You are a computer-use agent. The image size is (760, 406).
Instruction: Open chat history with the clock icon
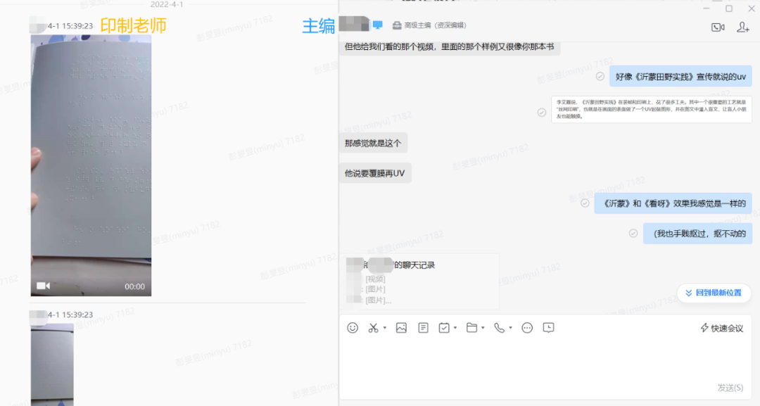point(548,327)
